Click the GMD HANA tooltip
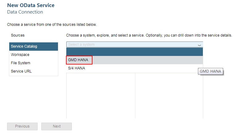Screen dimensions: 234x134 click(x=211, y=71)
